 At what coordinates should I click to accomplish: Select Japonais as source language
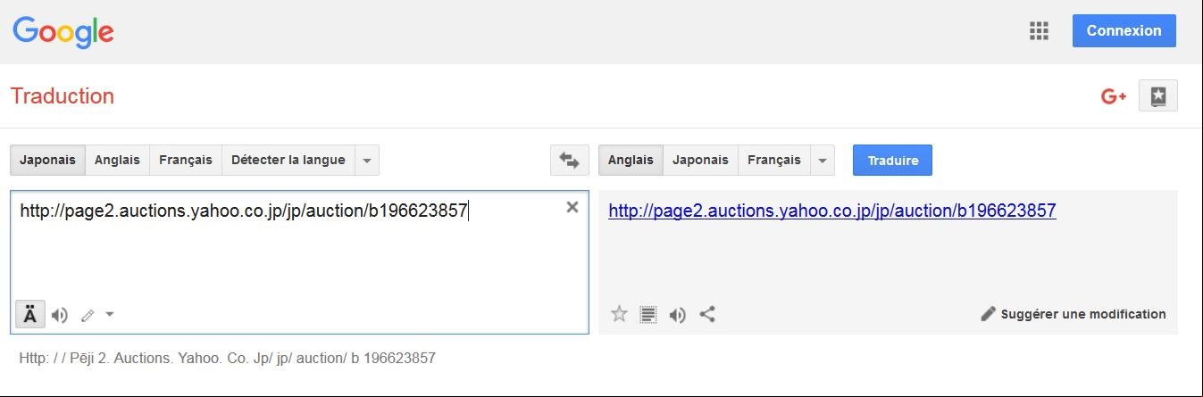tap(48, 161)
